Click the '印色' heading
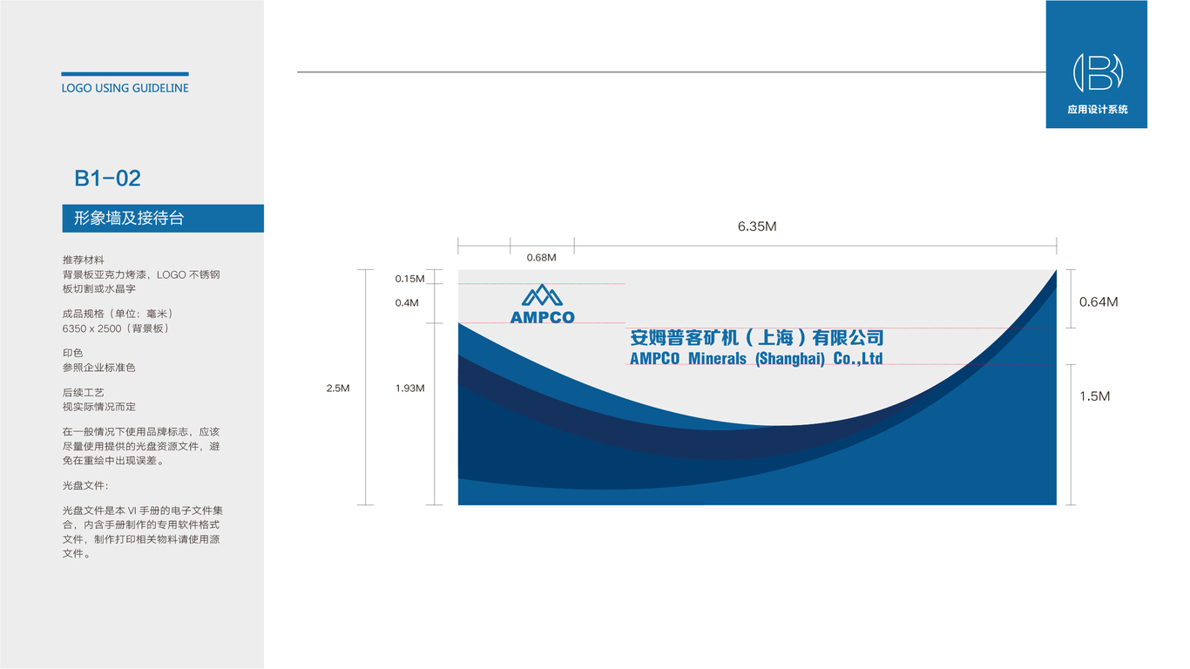This screenshot has width=1190, height=669. [x=73, y=353]
